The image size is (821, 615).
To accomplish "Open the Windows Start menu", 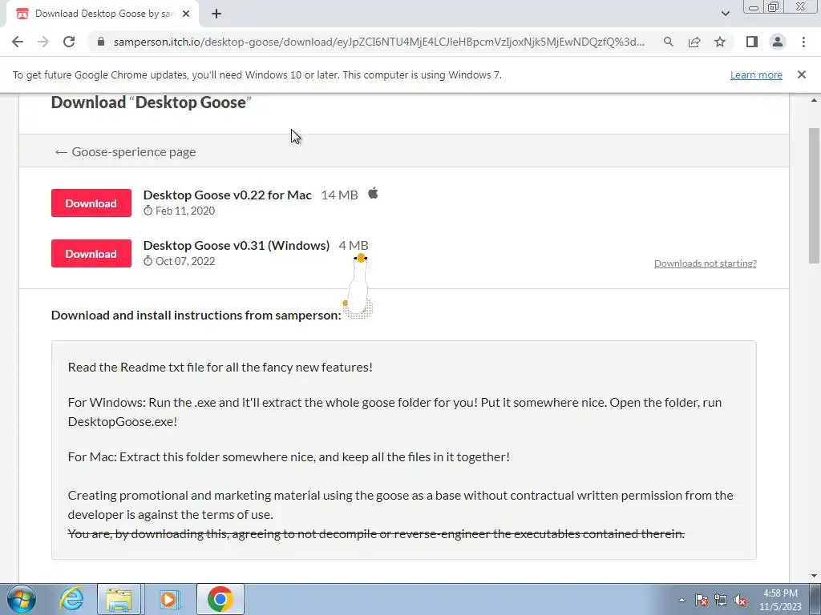I will (22, 599).
